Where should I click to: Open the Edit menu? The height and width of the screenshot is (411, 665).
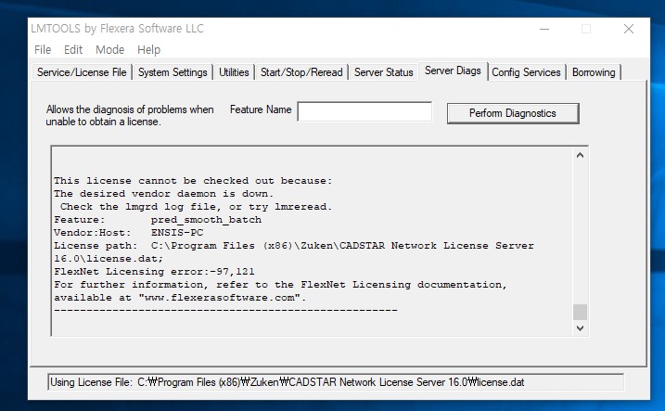point(73,49)
